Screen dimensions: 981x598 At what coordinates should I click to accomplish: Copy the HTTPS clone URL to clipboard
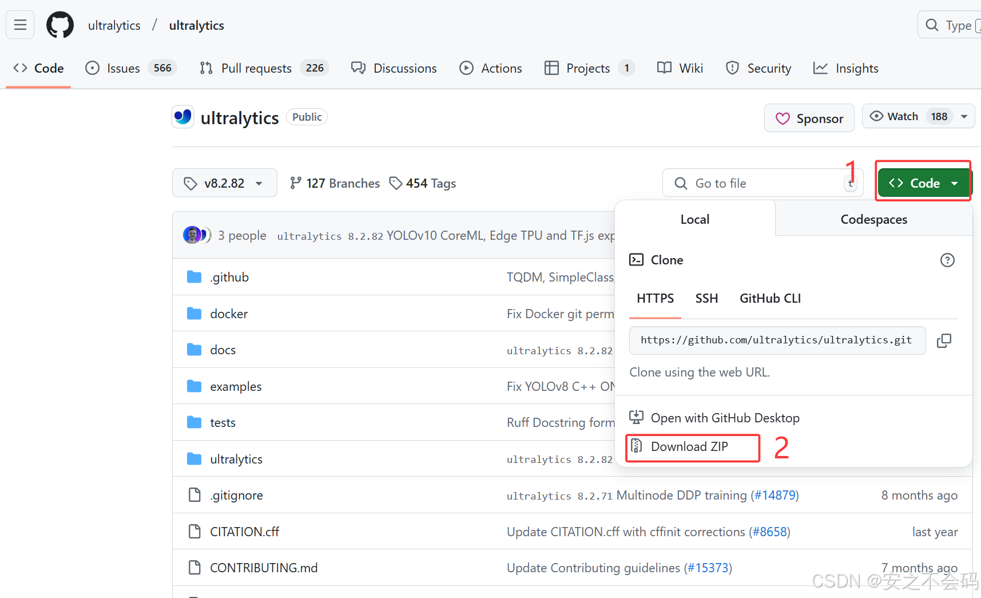[944, 340]
